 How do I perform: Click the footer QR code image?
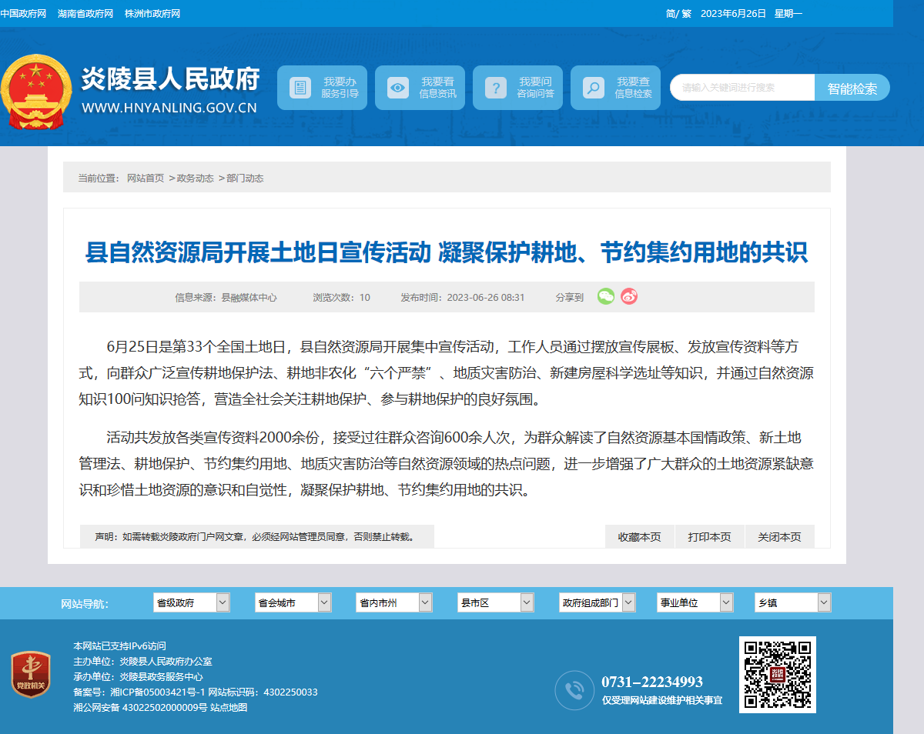778,675
